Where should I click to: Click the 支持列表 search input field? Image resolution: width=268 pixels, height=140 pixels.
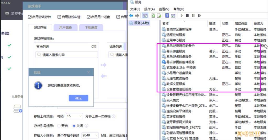tap(66, 55)
